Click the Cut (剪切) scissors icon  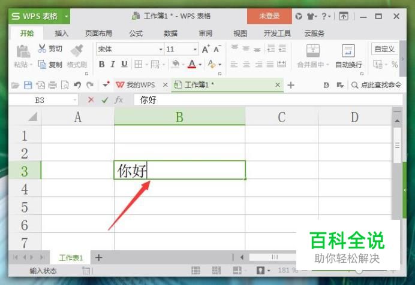pos(42,48)
